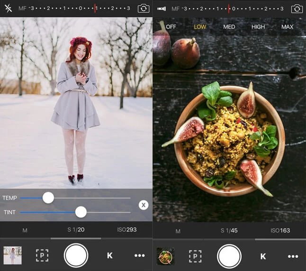This screenshot has width=306, height=271.
Task: Open the three-dots more menu on left screen
Action: (x=139, y=255)
